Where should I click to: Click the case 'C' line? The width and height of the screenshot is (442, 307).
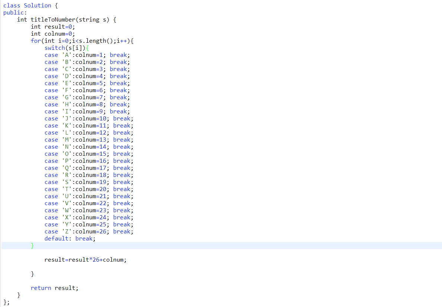coord(87,69)
